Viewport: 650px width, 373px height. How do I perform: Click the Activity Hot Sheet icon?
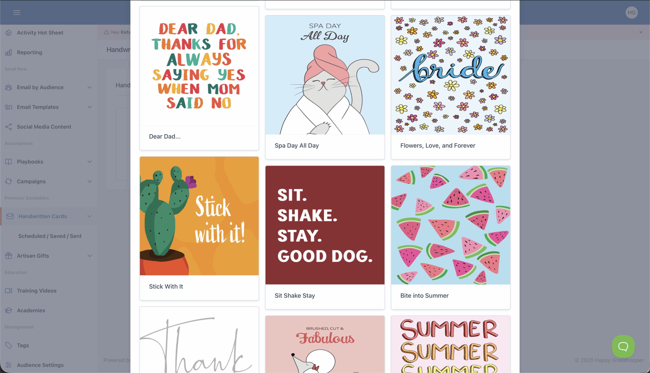(x=8, y=32)
